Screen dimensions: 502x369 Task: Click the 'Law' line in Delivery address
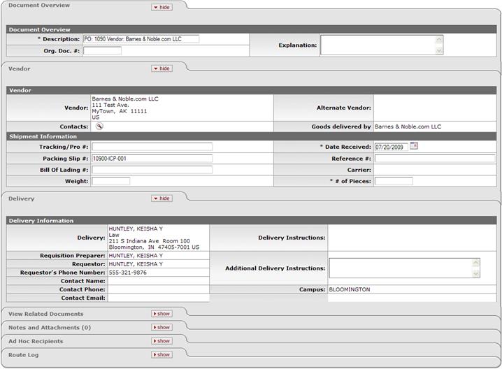click(x=114, y=235)
